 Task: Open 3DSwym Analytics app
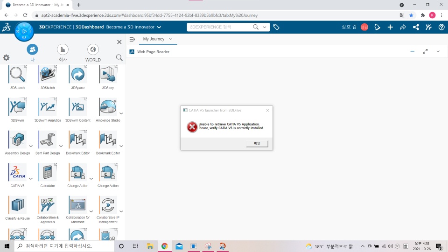coord(48,107)
